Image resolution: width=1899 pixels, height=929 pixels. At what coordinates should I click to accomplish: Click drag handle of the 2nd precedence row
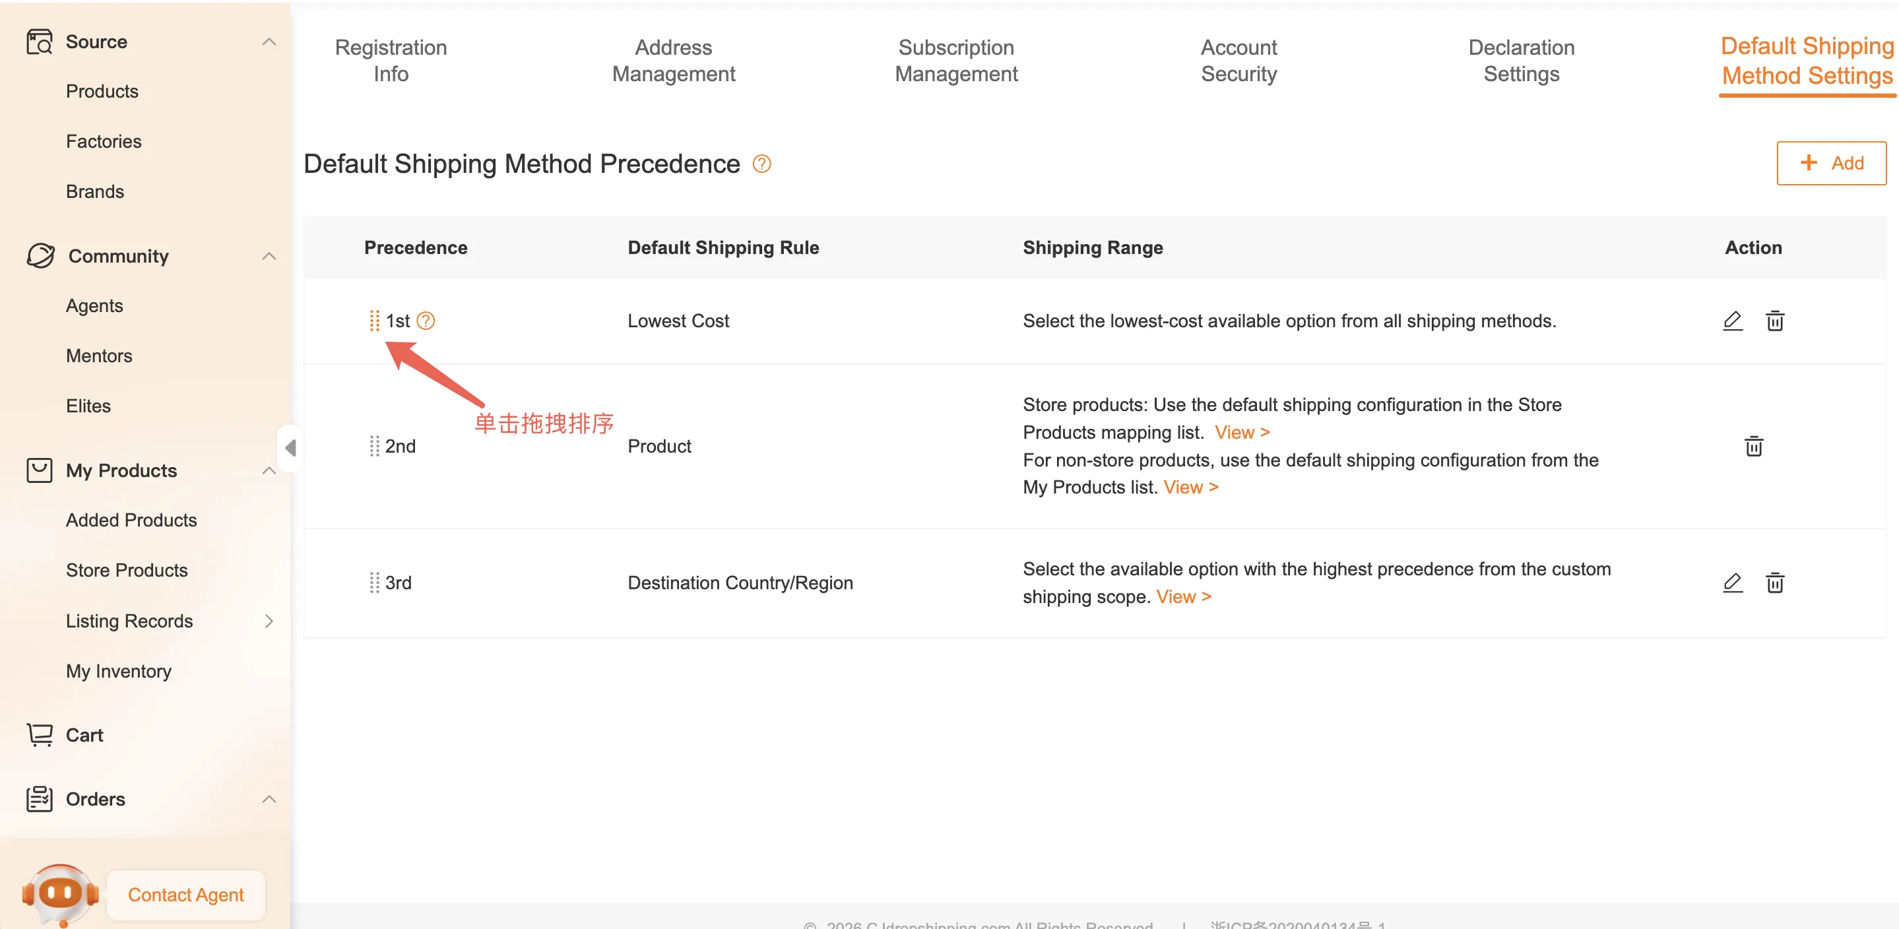coord(373,446)
